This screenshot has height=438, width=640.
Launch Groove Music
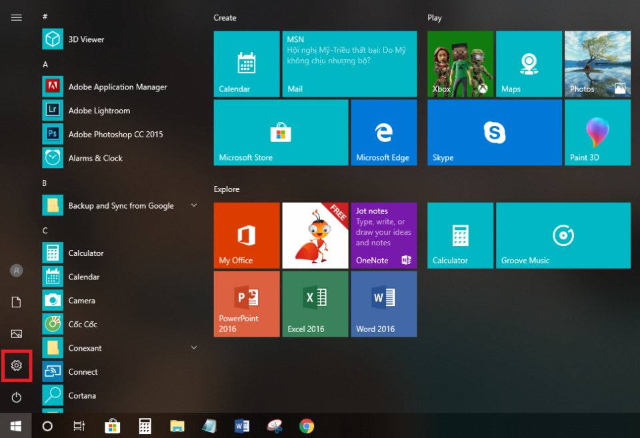click(563, 235)
